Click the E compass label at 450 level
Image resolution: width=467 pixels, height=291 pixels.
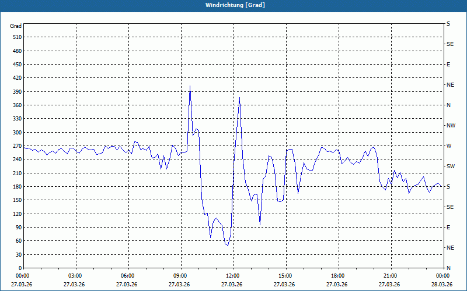448,65
